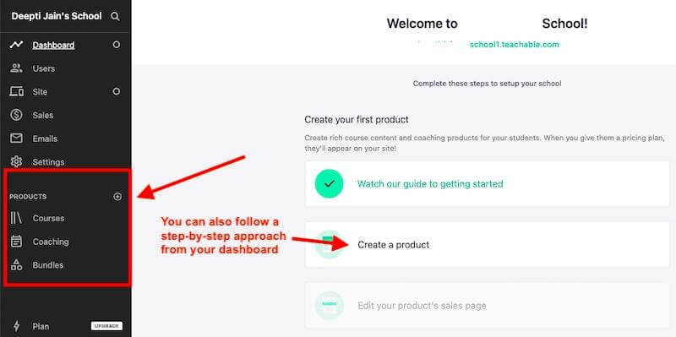Add a product with the plus icon
Screen dimensions: 676x337
point(117,197)
